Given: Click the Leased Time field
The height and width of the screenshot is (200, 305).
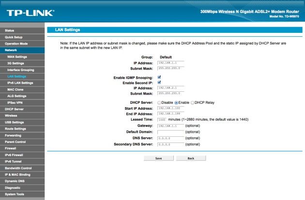Looking at the screenshot, I should coord(162,120).
